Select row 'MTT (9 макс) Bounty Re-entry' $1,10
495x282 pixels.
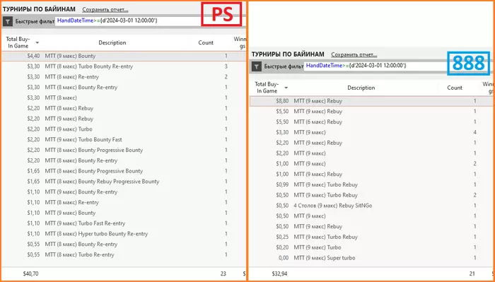124,192
